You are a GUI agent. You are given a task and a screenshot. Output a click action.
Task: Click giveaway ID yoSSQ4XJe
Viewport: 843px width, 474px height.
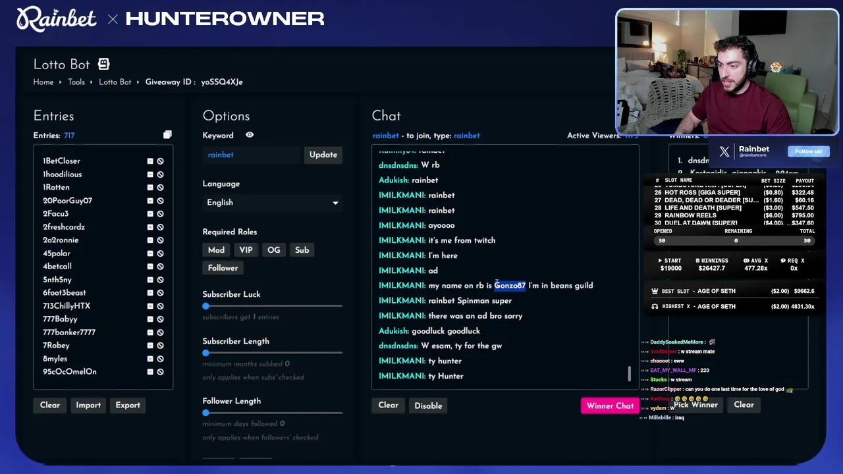(x=222, y=82)
